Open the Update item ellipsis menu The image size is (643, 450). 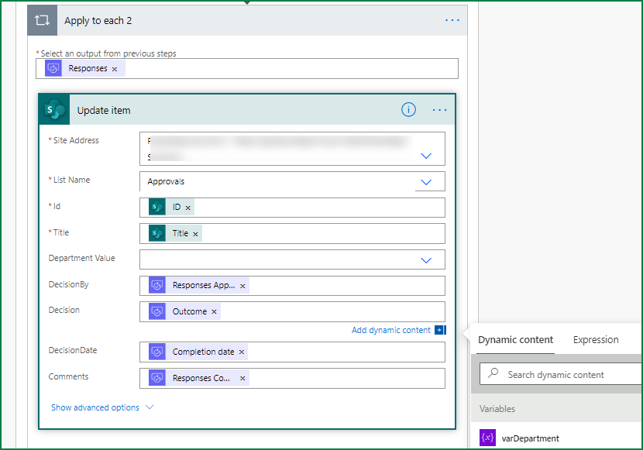coord(439,110)
